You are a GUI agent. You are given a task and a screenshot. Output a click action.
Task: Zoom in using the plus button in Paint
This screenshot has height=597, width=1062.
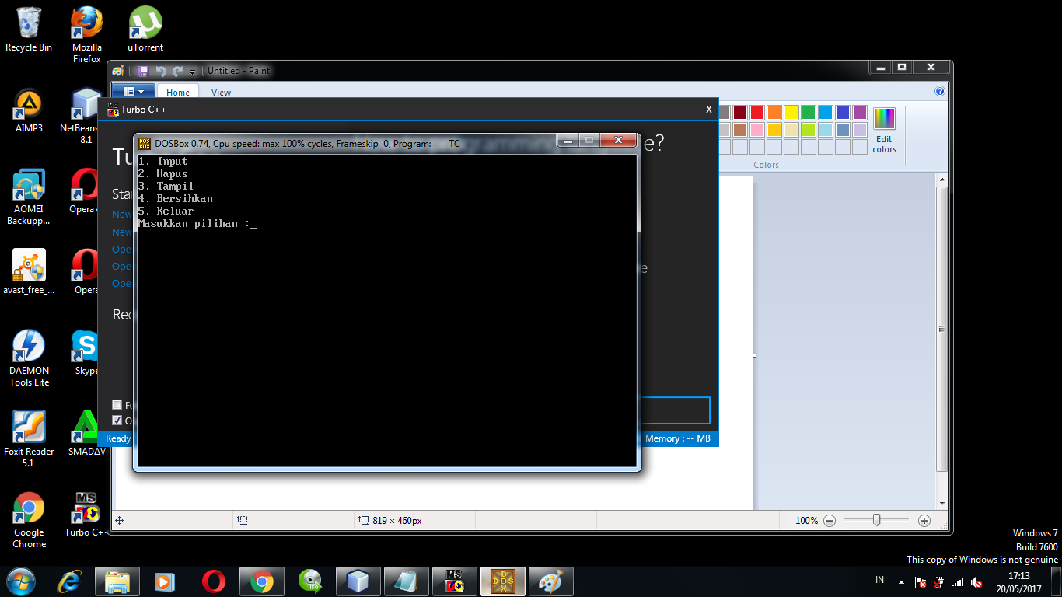click(924, 521)
